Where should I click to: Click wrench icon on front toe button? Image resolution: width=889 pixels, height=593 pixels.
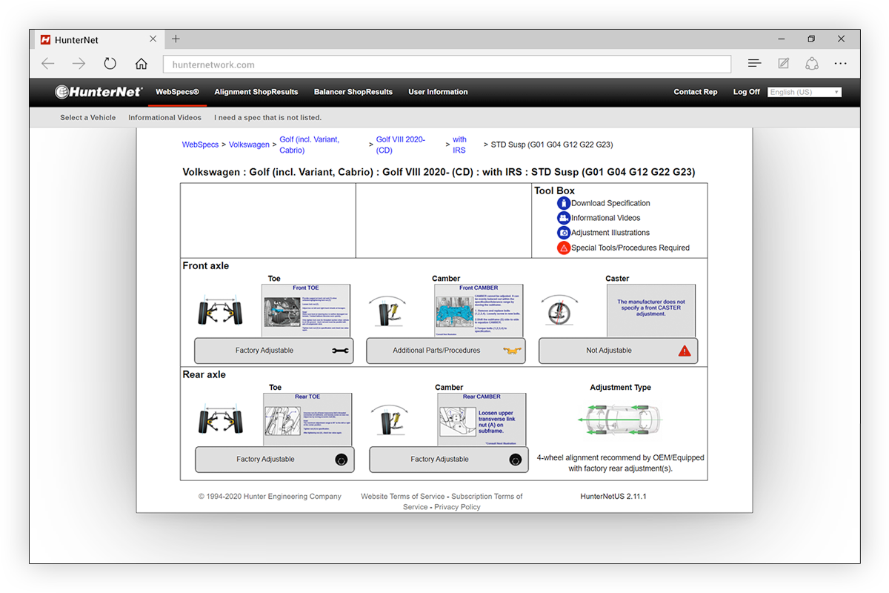341,351
